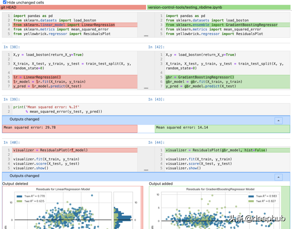The image size is (292, 229).
Task: Click the y_pred = gbr_model.predict line
Action: click(x=227, y=86)
